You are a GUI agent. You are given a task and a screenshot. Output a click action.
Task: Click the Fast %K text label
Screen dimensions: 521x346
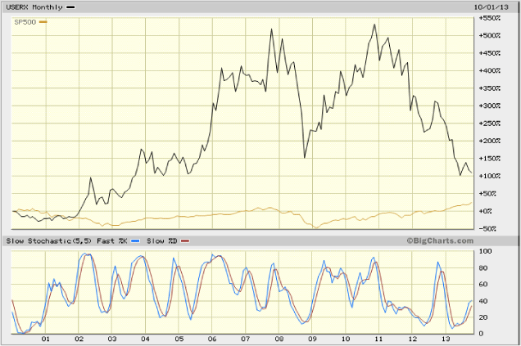(x=113, y=241)
